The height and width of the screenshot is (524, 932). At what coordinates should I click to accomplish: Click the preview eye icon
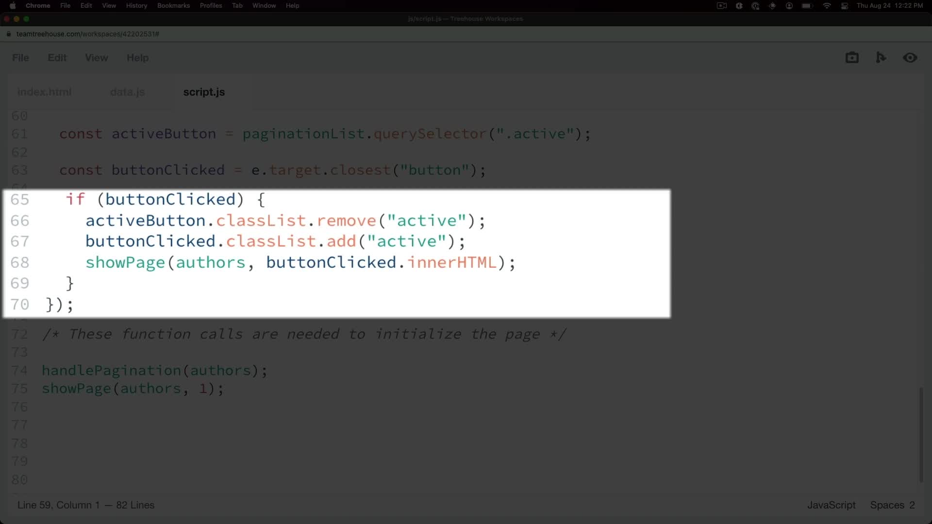coord(910,58)
